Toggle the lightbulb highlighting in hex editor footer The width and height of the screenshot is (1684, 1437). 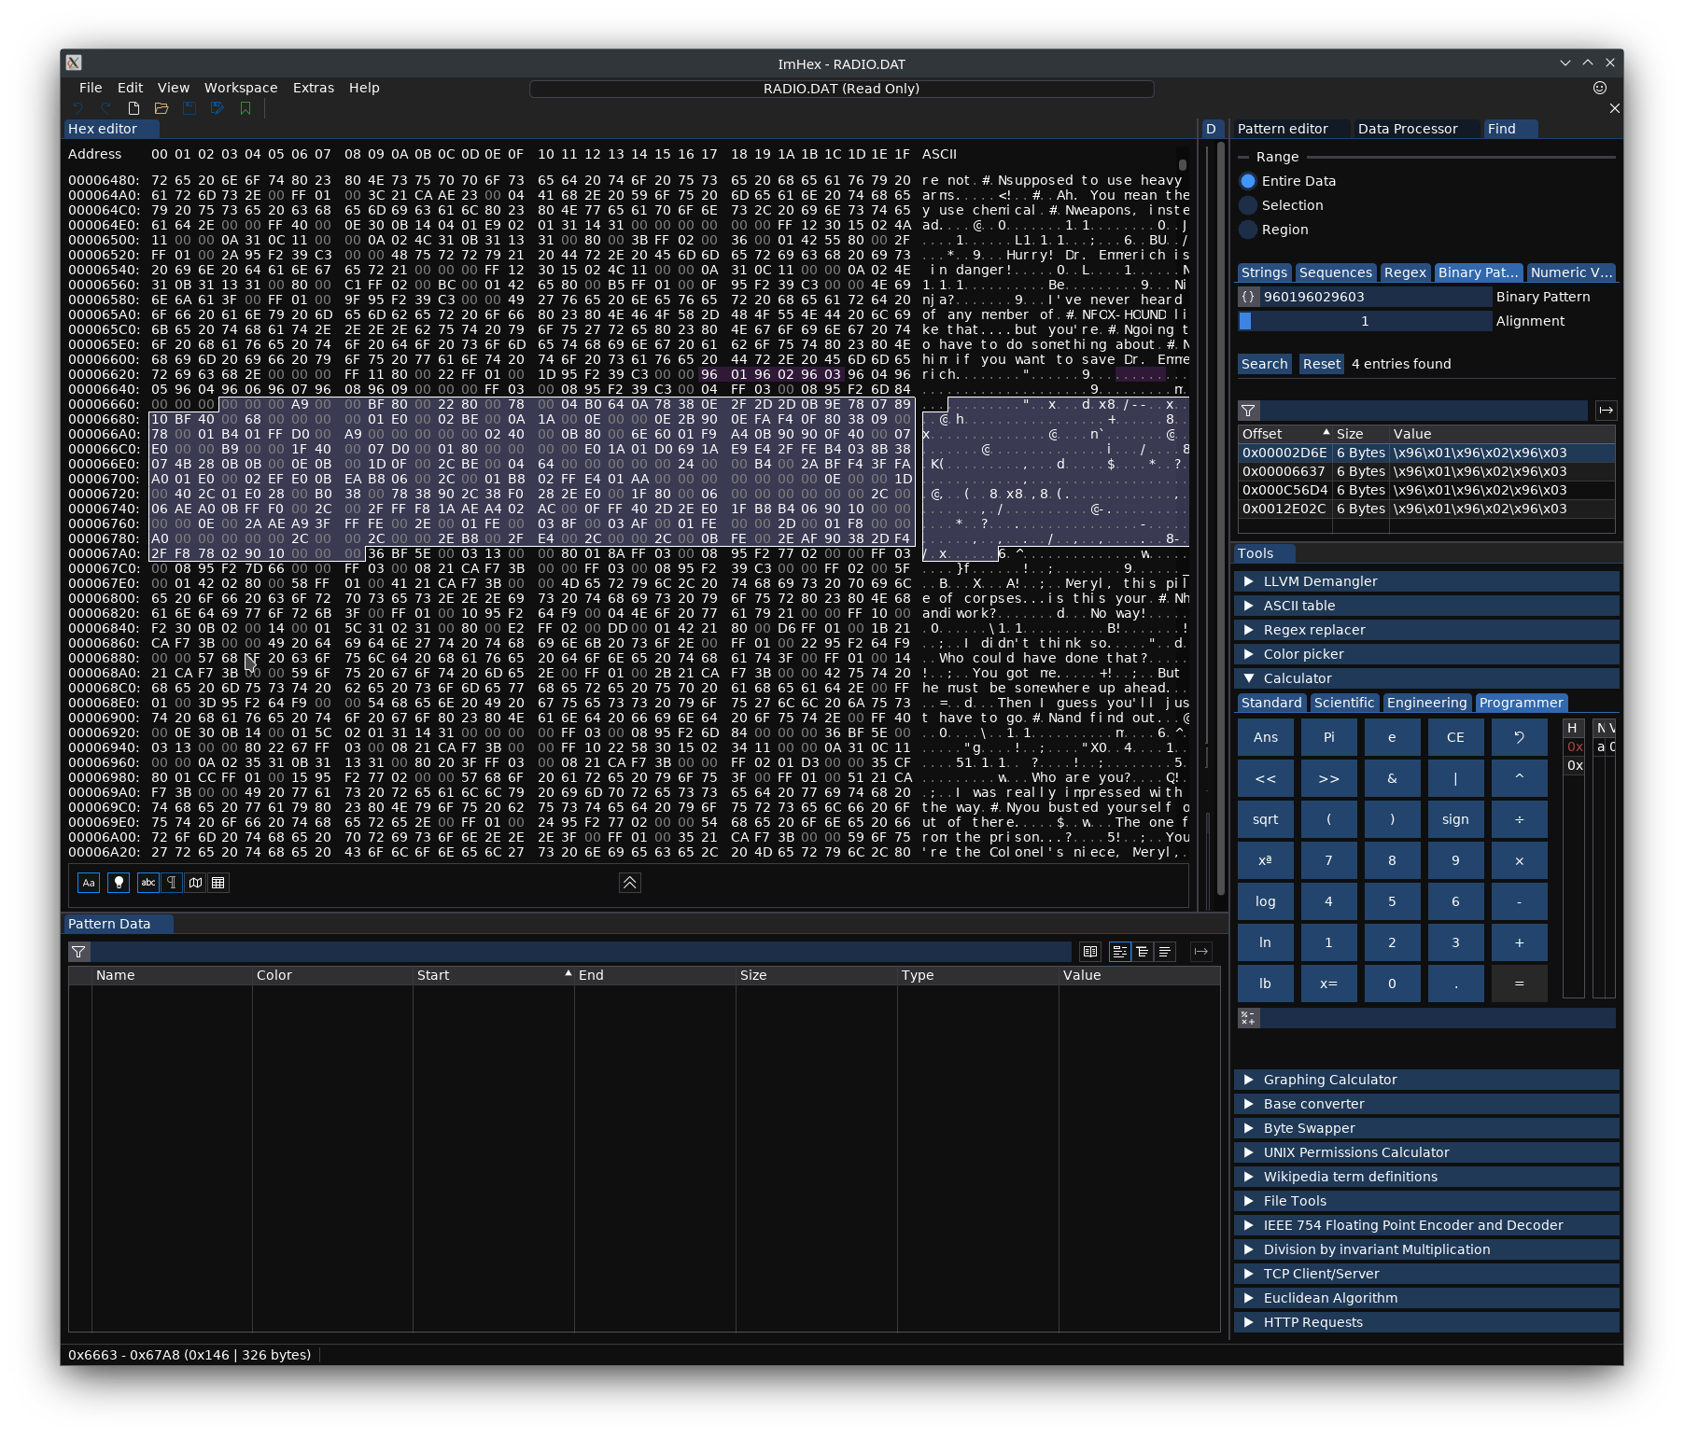[x=117, y=883]
